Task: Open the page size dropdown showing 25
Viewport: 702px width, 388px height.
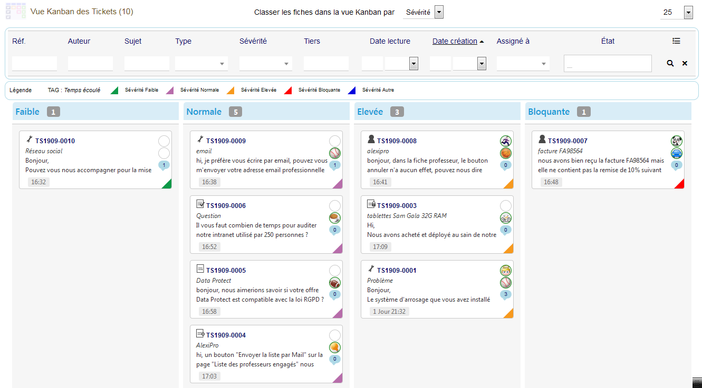Action: [688, 12]
